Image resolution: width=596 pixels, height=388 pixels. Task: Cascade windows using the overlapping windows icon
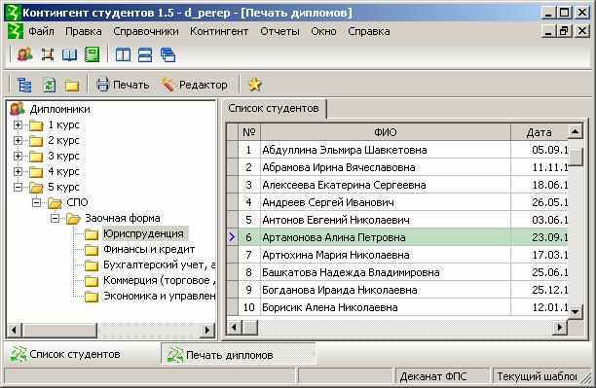click(x=168, y=54)
